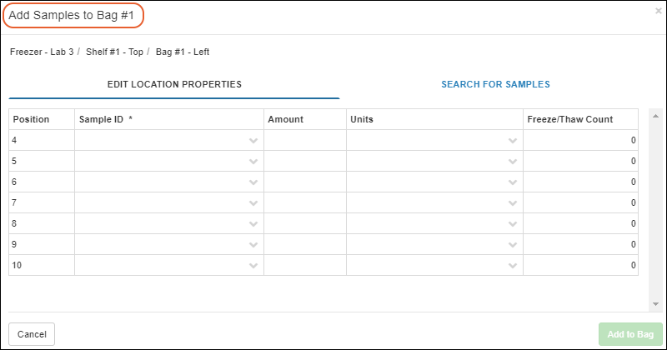Switch to Search for Samples tab
The width and height of the screenshot is (667, 350).
coord(495,84)
